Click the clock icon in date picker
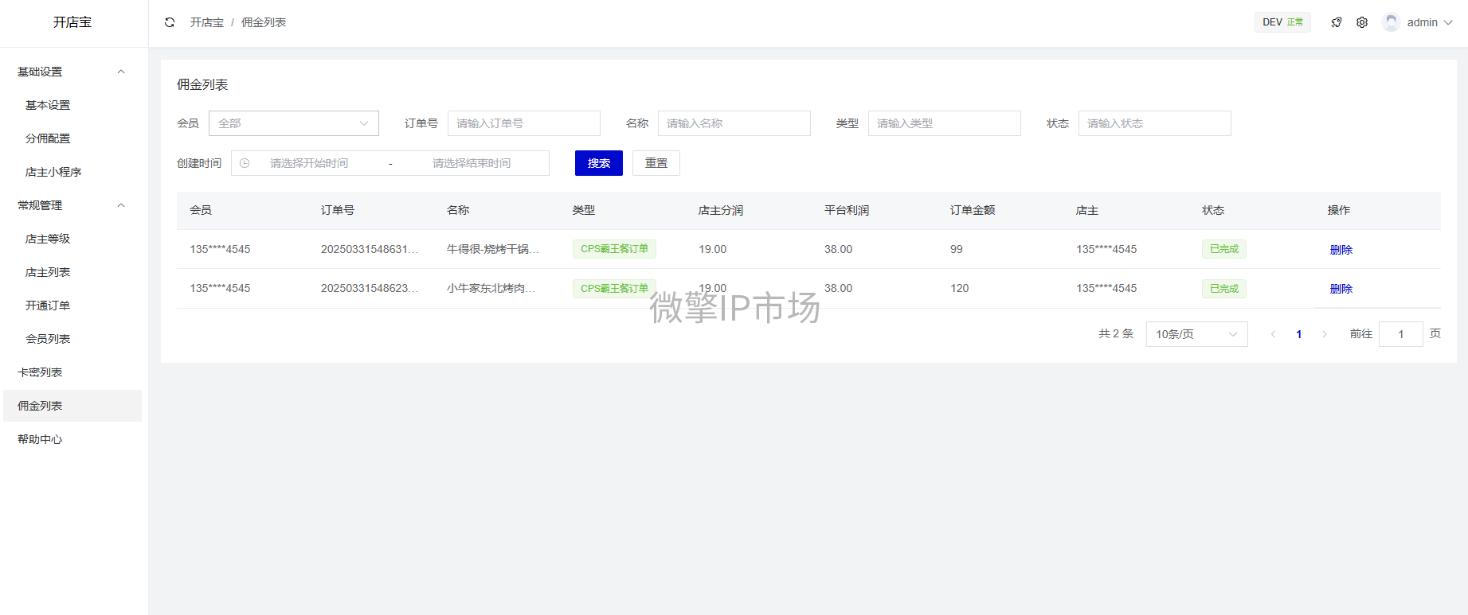The image size is (1468, 615). (245, 163)
